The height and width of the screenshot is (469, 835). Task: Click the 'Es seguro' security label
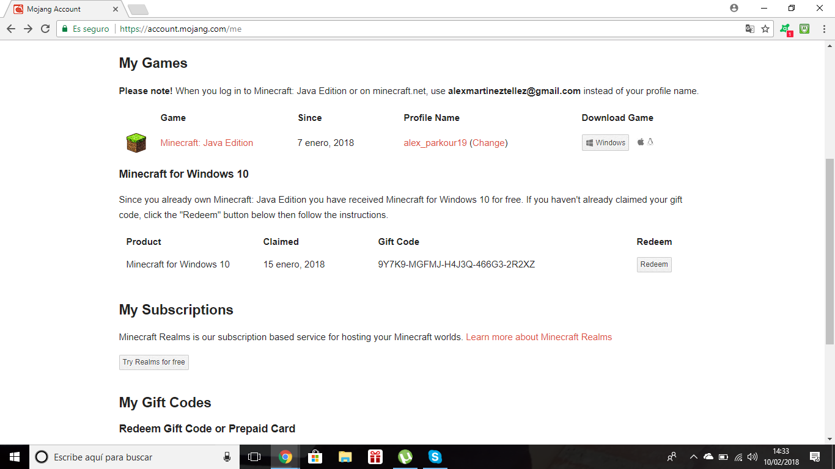[x=91, y=29]
